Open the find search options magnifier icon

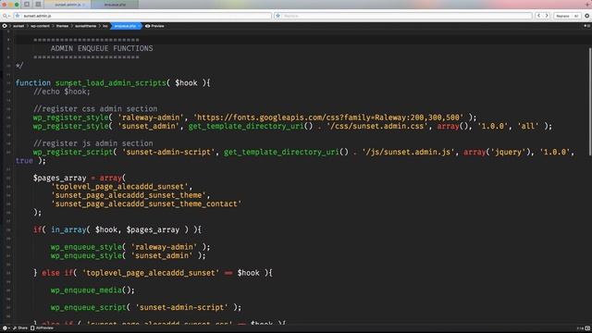click(x=6, y=16)
